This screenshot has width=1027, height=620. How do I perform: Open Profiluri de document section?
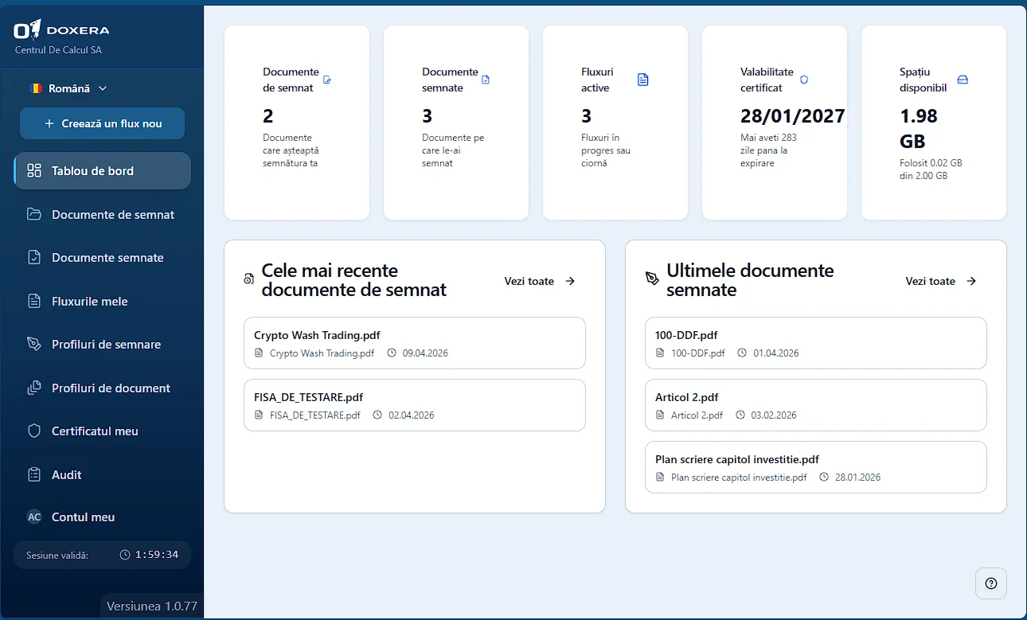(x=103, y=388)
